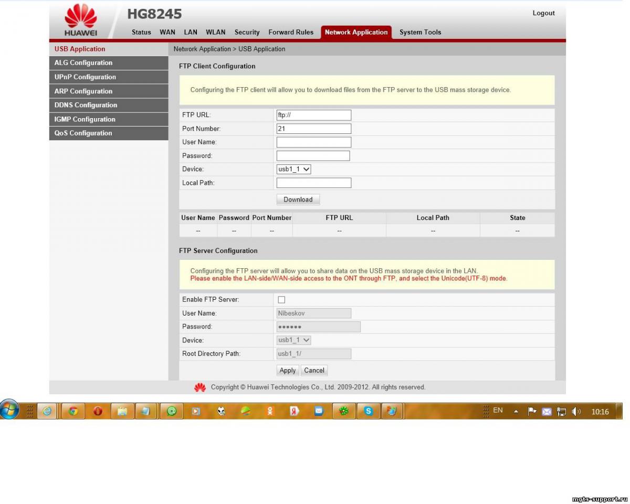The height and width of the screenshot is (504, 630).
Task: Click the Apply button
Action: click(x=287, y=370)
